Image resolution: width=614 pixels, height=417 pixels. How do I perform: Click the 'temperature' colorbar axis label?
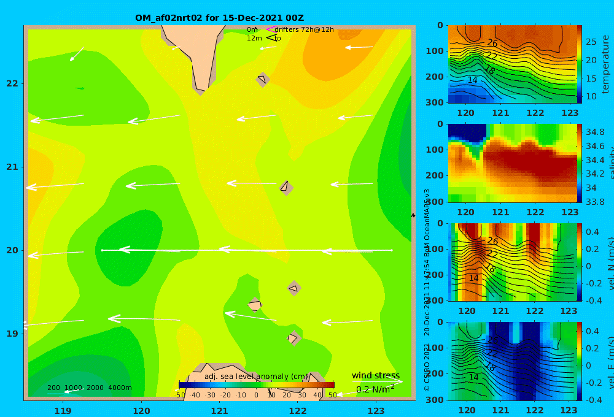605,64
